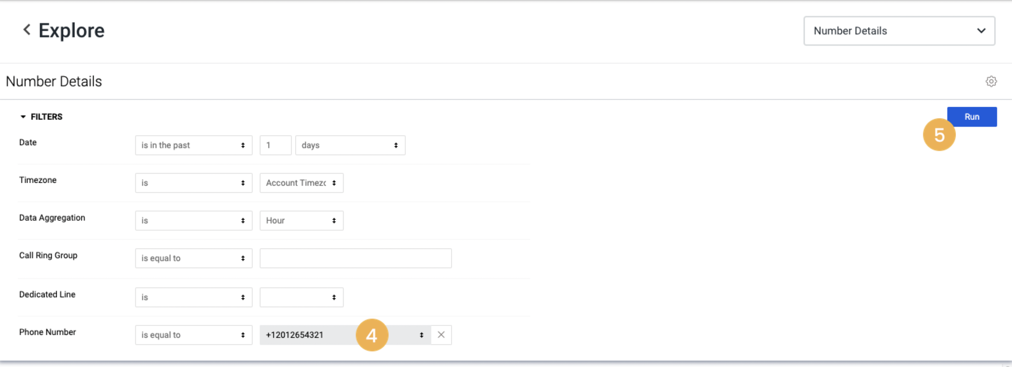1012x367 pixels.
Task: Open the Dedicated Line value dropdown
Action: (x=301, y=297)
